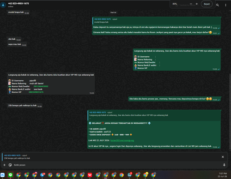Click the chat scrollbar on the right edge
The height and width of the screenshot is (179, 231).
[x=230, y=112]
